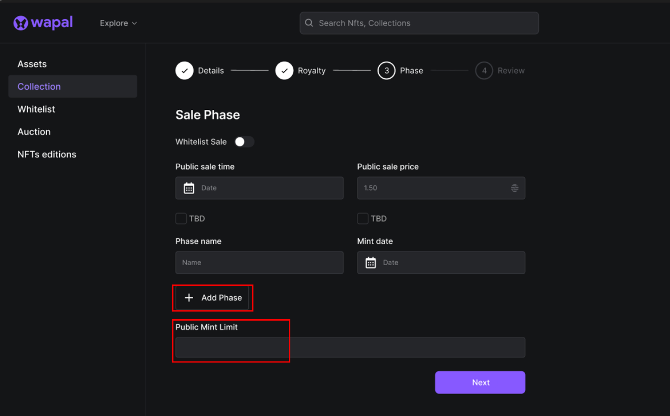Open the Public sale time calendar icon
This screenshot has height=416, width=670.
pos(189,188)
